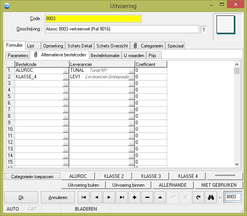Open Bestelcode lookup in row 10

[66, 130]
